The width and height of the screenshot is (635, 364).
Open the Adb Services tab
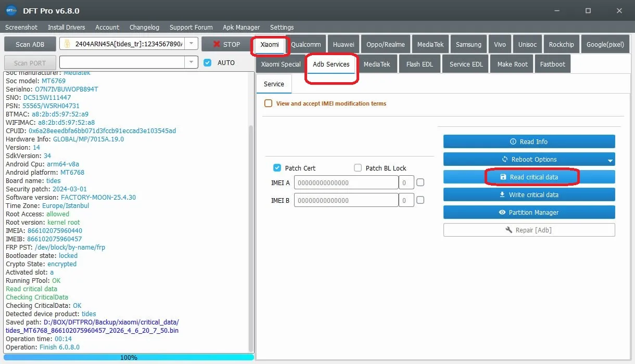331,64
